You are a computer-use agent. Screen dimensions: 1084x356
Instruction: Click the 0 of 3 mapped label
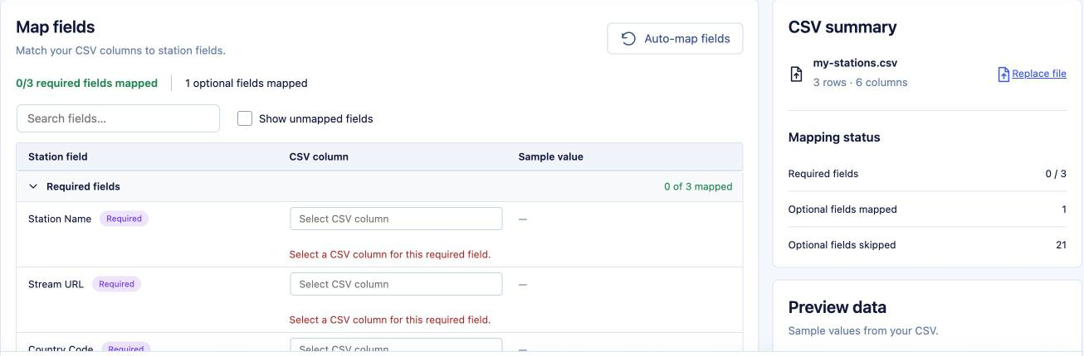698,186
